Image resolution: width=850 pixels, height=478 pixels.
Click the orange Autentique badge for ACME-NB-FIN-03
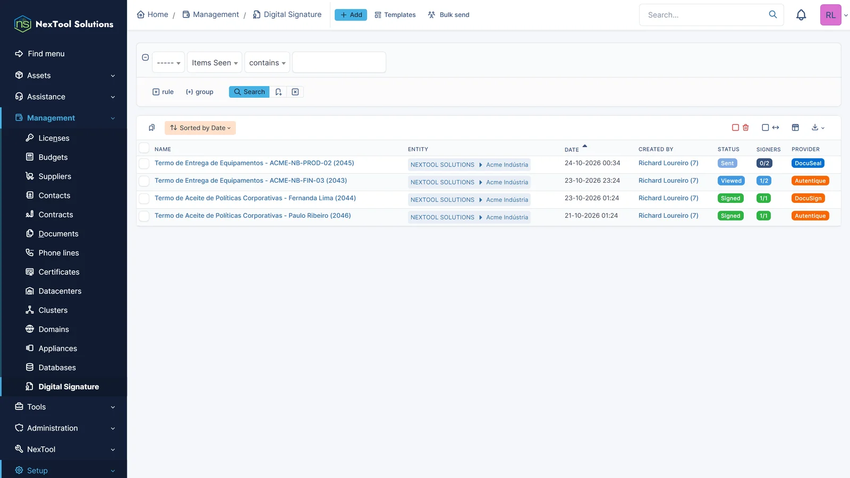[x=810, y=181]
